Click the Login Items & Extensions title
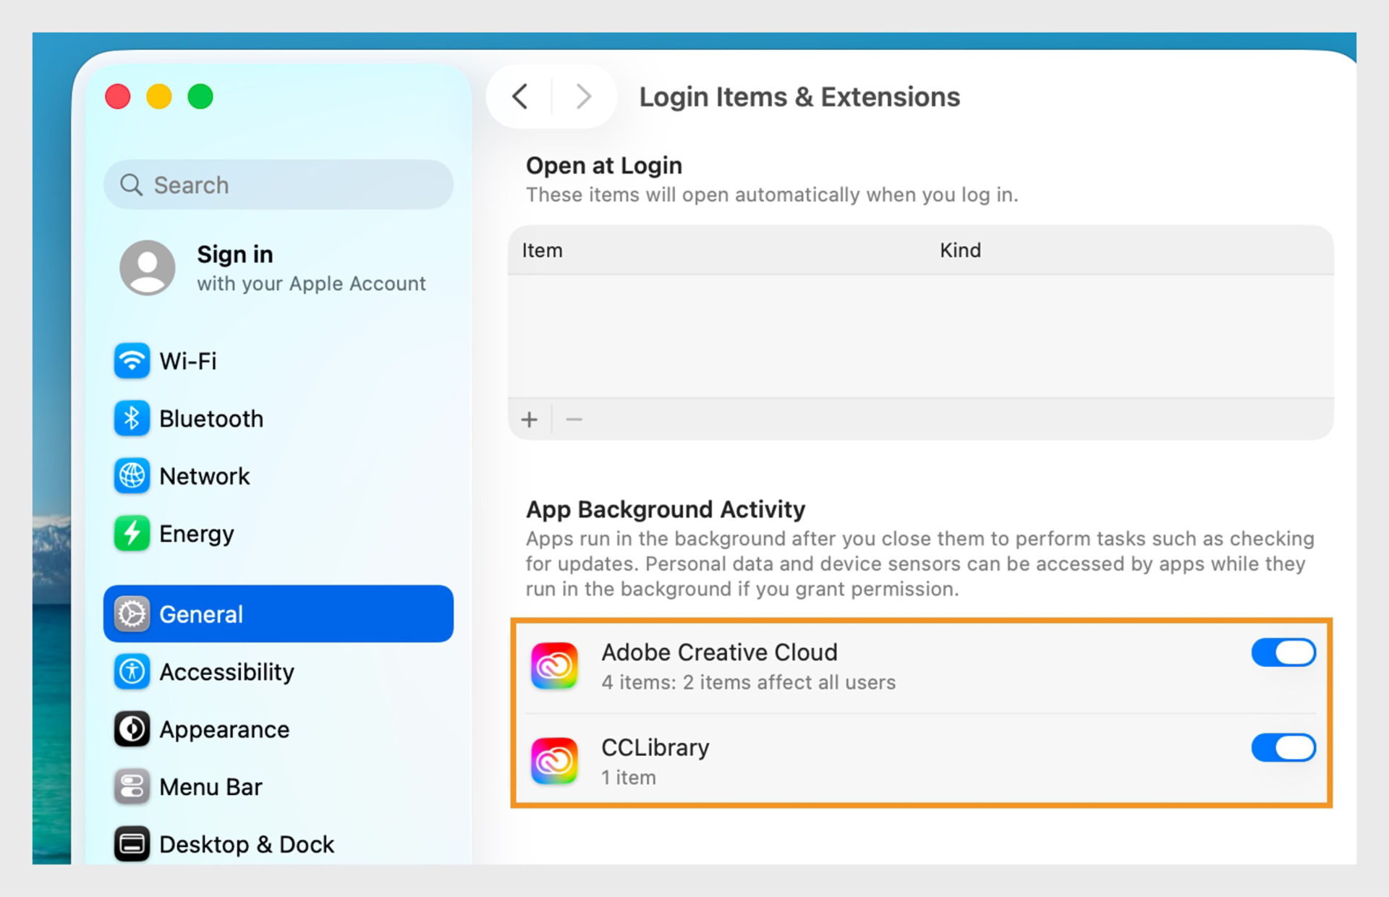Image resolution: width=1389 pixels, height=897 pixels. pyautogui.click(x=799, y=96)
